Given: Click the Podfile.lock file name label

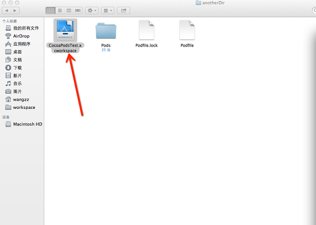Looking at the screenshot, I should point(147,45).
